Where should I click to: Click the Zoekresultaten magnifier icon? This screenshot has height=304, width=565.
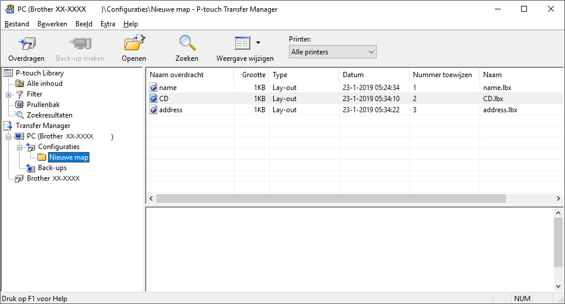point(20,115)
